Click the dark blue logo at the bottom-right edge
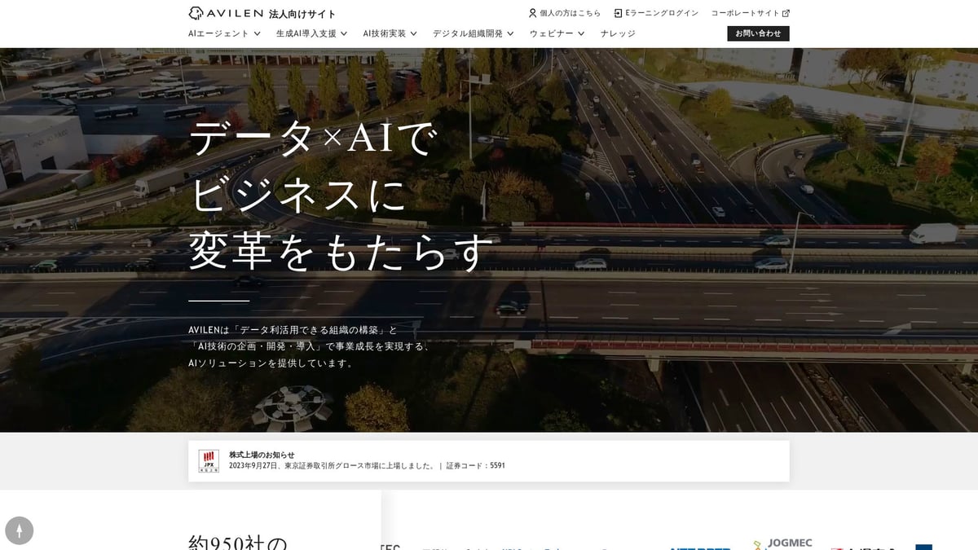 click(925, 548)
